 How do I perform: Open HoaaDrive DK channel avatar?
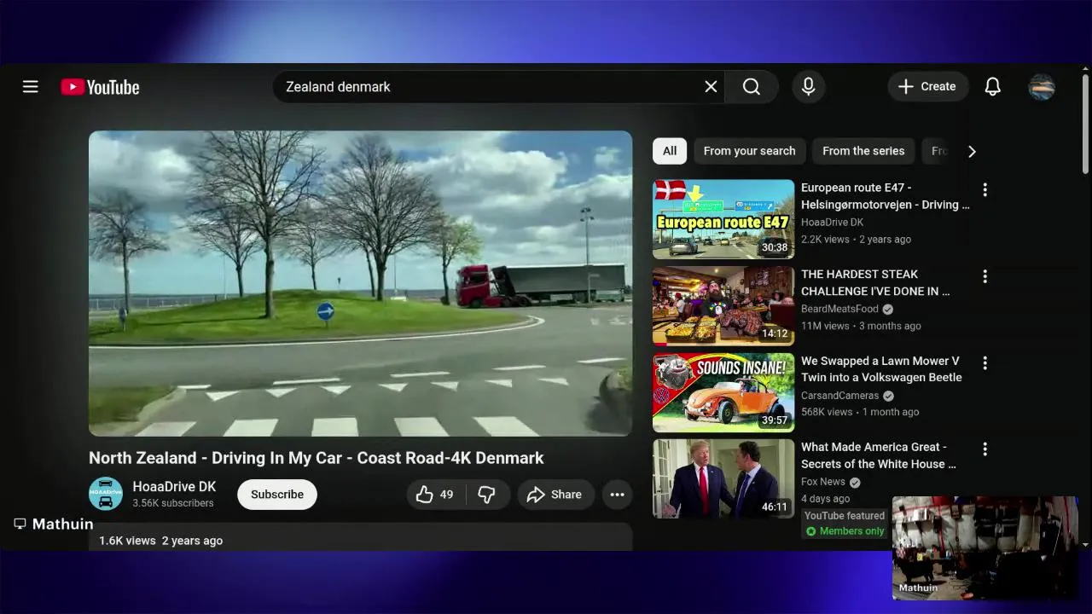(x=106, y=494)
